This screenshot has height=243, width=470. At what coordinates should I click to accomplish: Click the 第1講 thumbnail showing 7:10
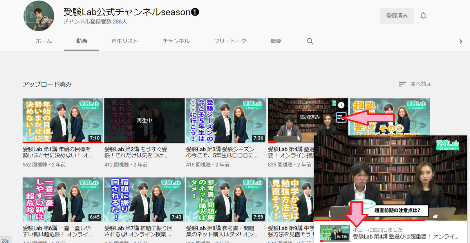coord(63,121)
